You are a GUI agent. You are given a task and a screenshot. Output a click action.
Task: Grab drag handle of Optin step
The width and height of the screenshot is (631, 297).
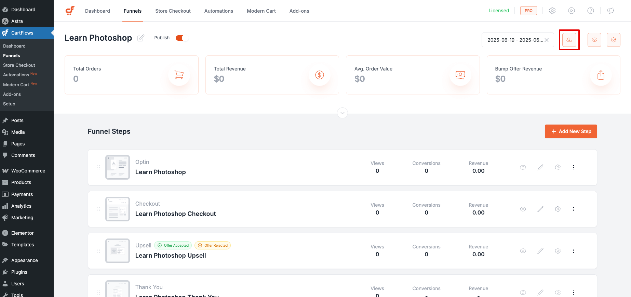[98, 167]
